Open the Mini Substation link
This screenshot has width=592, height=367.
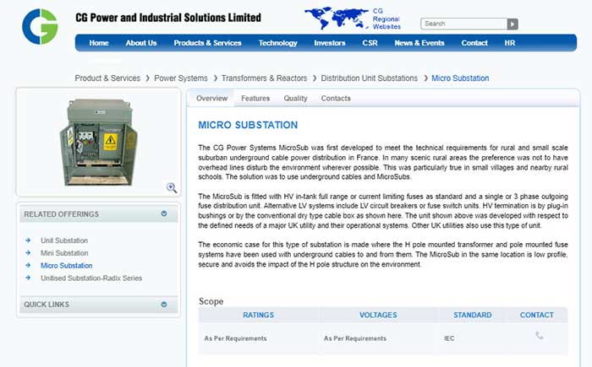tap(64, 253)
